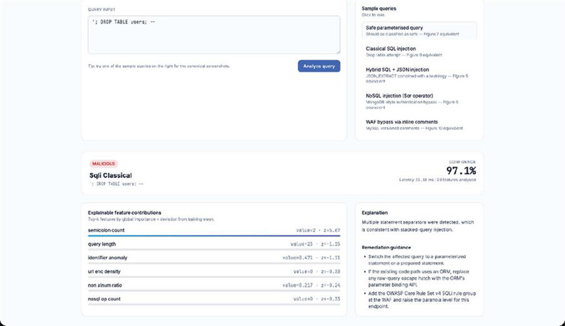This screenshot has height=326, width=565.
Task: Click the ORM parameter binding remediation bullet
Action: (417, 278)
